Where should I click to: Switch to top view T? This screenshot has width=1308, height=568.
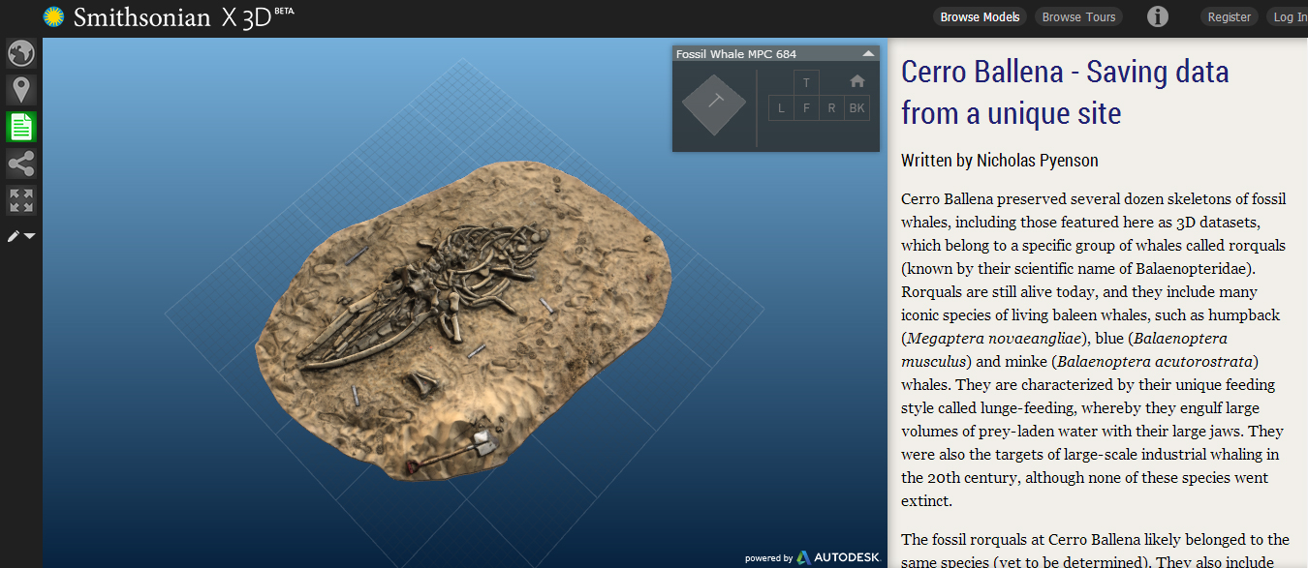[806, 83]
